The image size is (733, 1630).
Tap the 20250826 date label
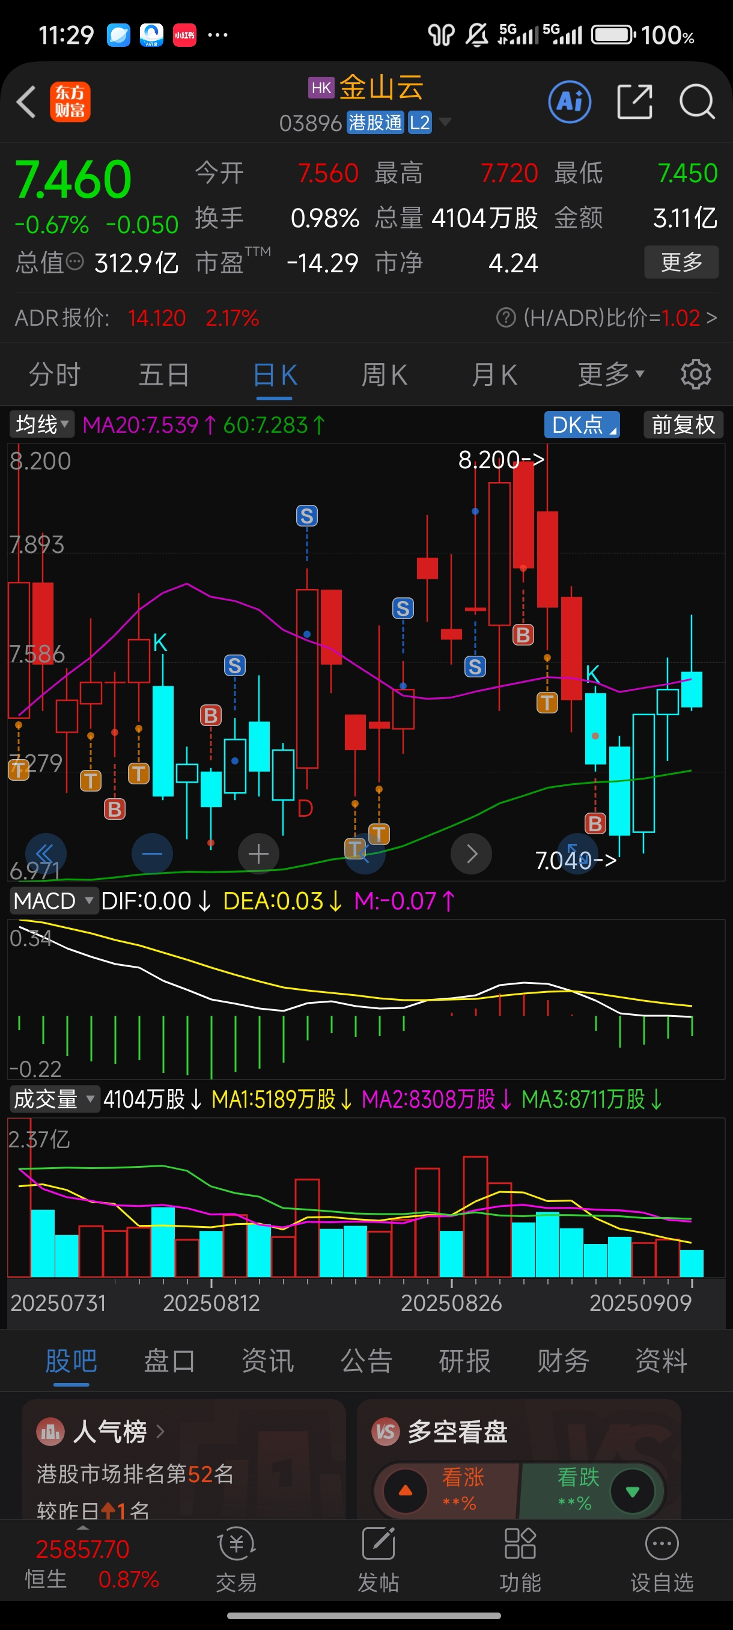[452, 1303]
